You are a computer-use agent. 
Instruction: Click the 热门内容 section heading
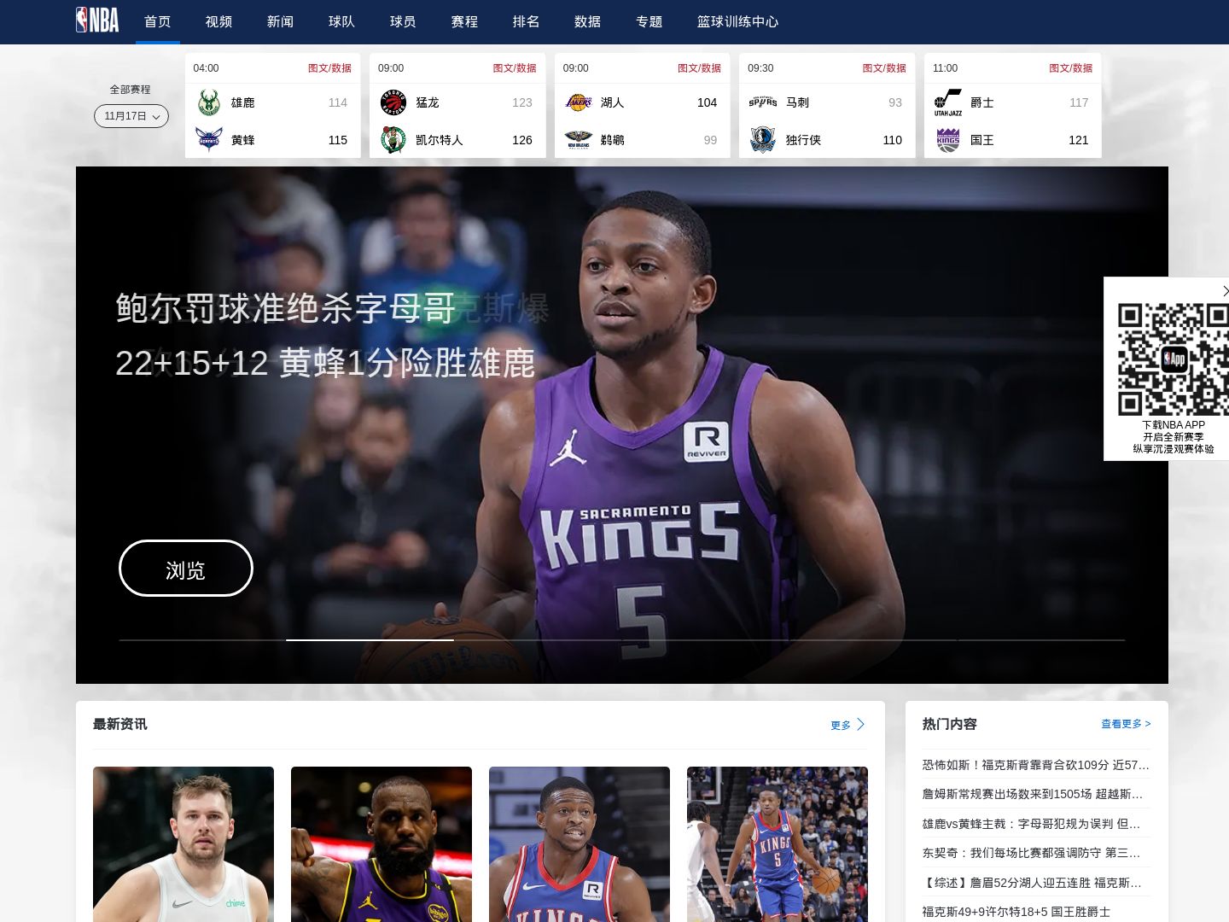coord(949,724)
